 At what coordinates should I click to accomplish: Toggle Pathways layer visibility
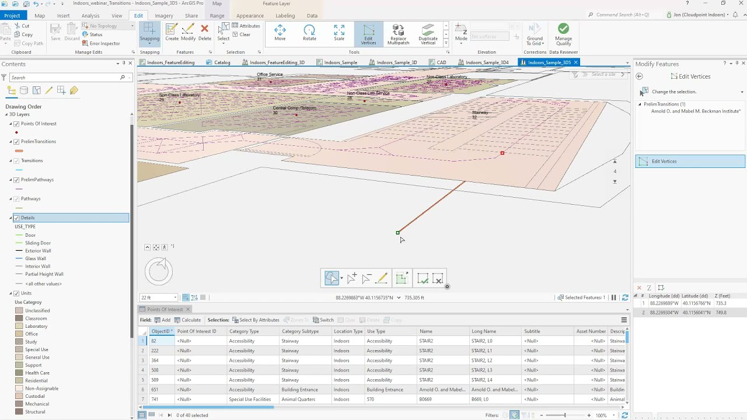point(16,199)
